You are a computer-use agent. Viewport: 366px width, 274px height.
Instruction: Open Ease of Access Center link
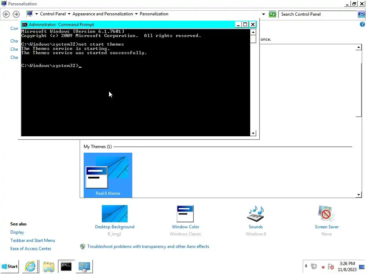pyautogui.click(x=31, y=249)
